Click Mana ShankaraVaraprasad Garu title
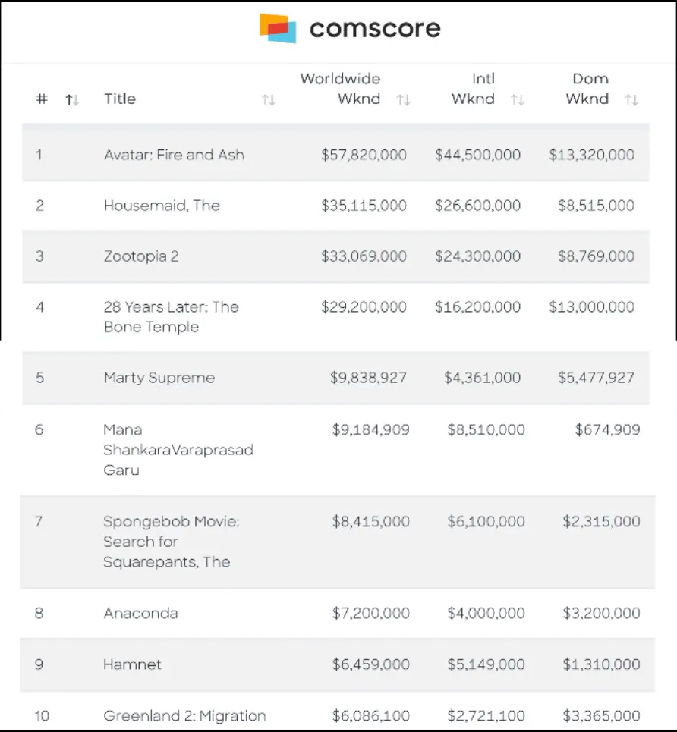677x732 pixels. coord(178,450)
